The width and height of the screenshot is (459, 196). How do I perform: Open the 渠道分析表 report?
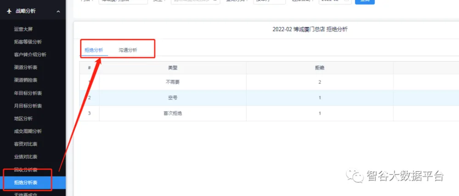(x=25, y=67)
